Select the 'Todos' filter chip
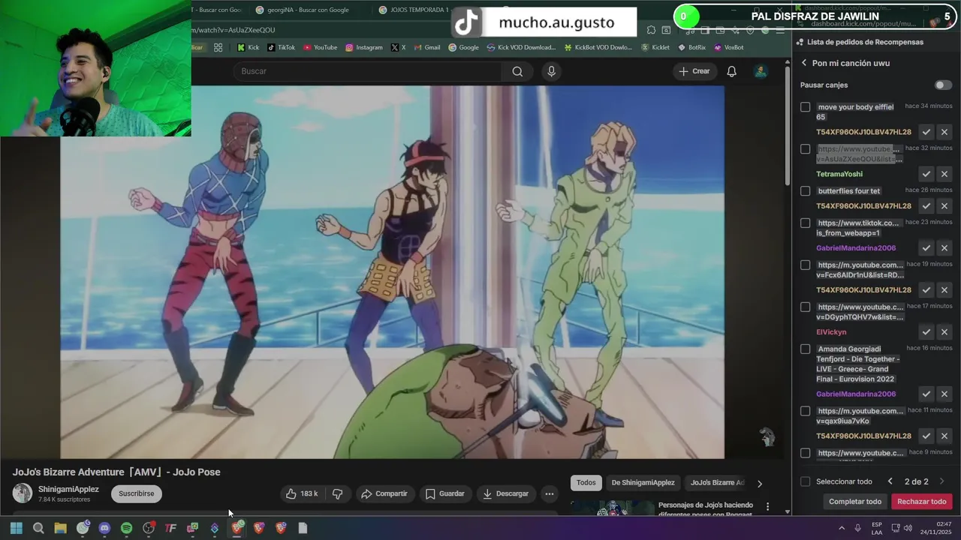 tap(586, 483)
